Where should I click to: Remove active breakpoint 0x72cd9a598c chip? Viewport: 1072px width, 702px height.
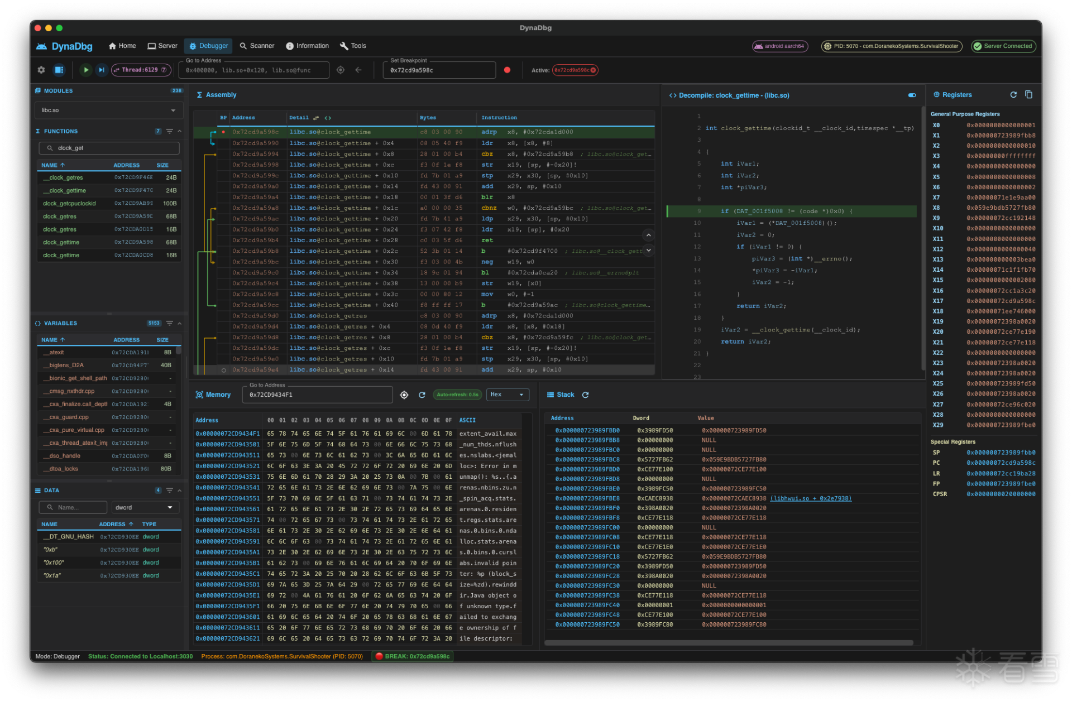[x=594, y=70]
